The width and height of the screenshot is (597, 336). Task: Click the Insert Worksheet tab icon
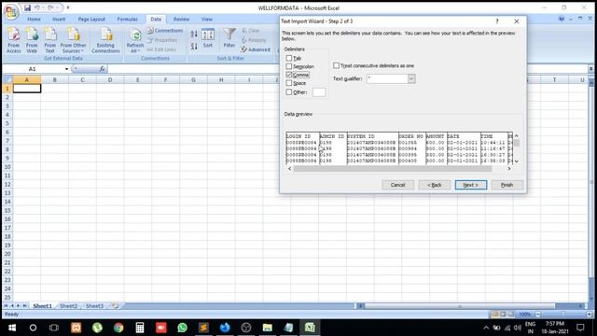pyautogui.click(x=115, y=306)
